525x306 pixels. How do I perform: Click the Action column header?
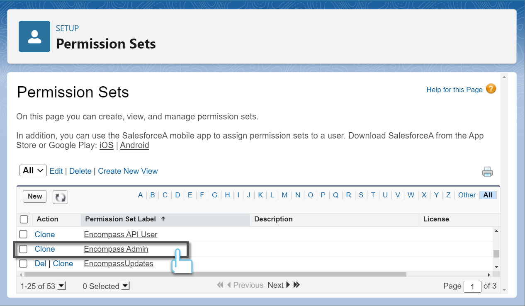47,219
